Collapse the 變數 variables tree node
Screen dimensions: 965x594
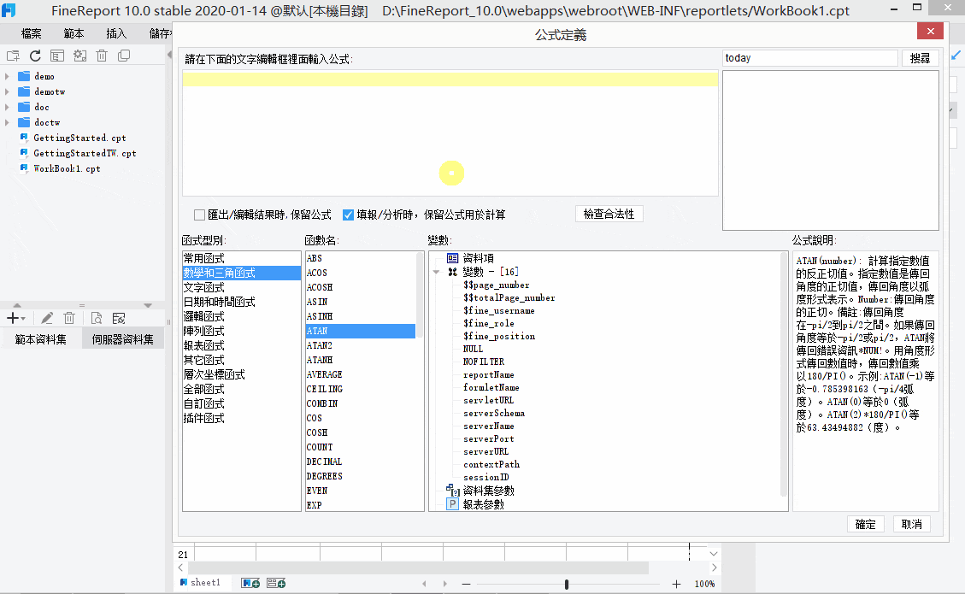click(436, 272)
